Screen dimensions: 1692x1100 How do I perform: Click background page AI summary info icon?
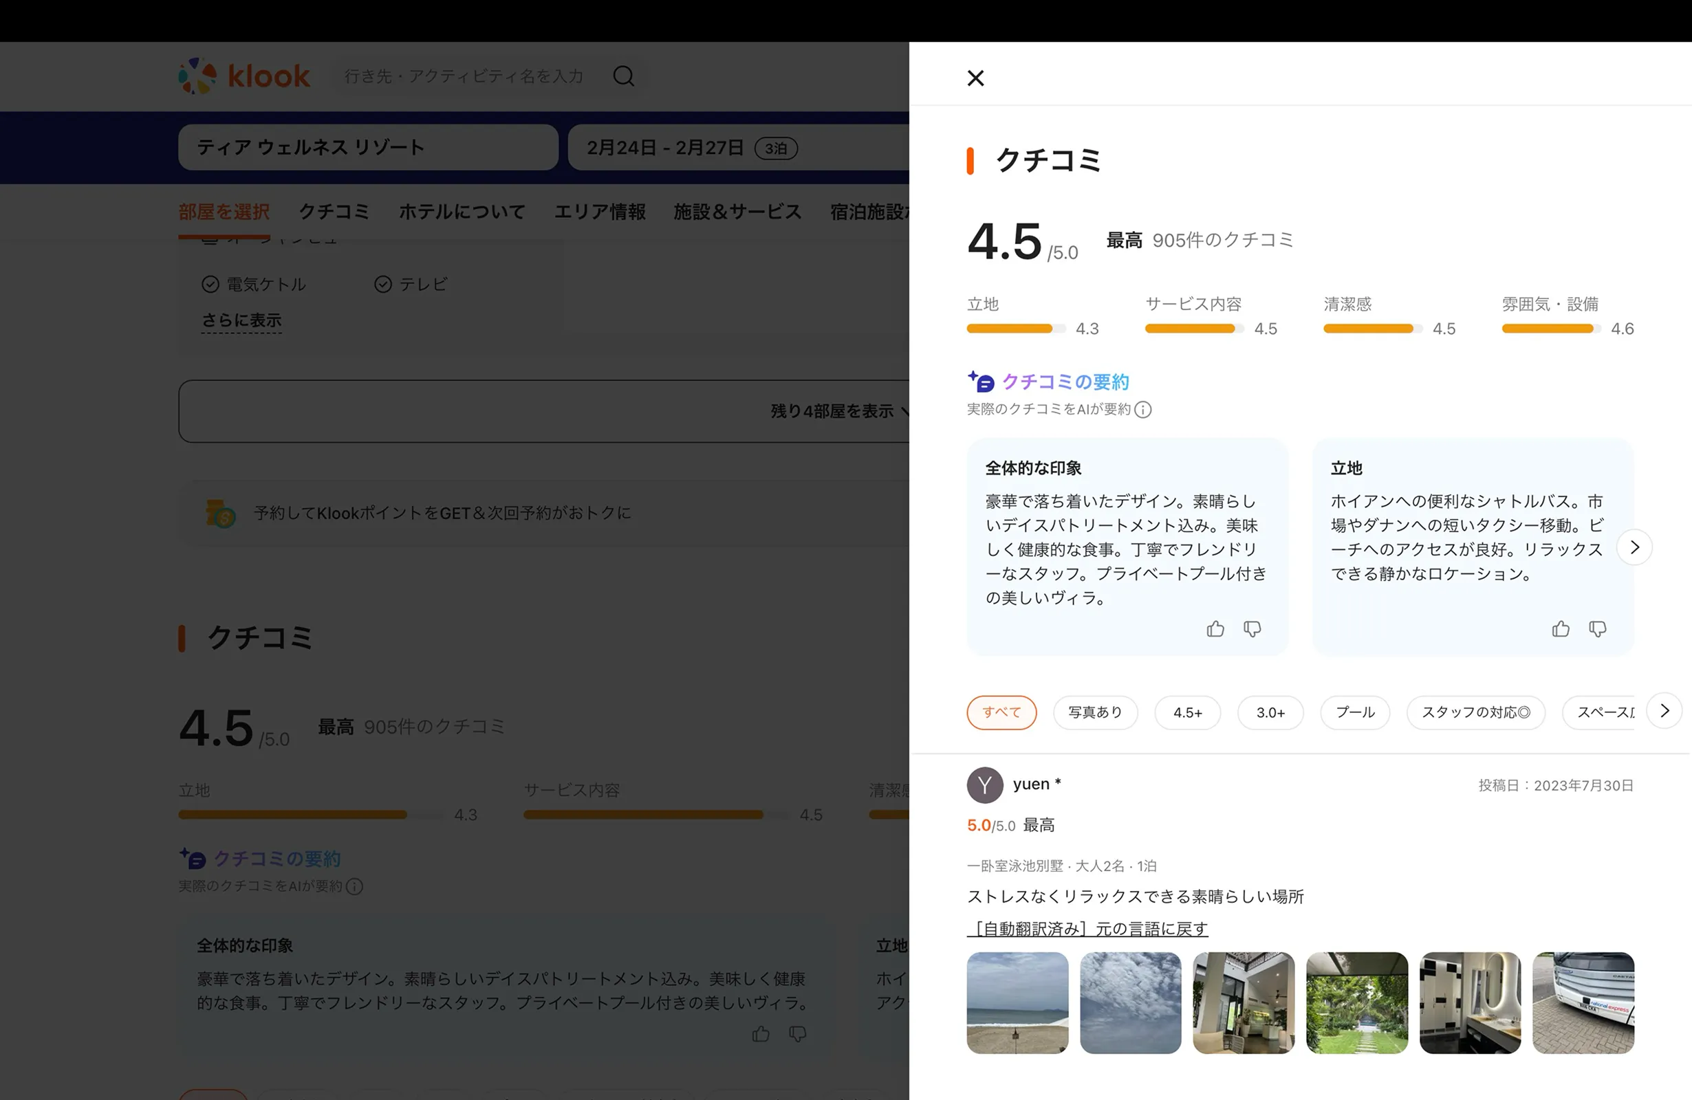click(x=355, y=887)
